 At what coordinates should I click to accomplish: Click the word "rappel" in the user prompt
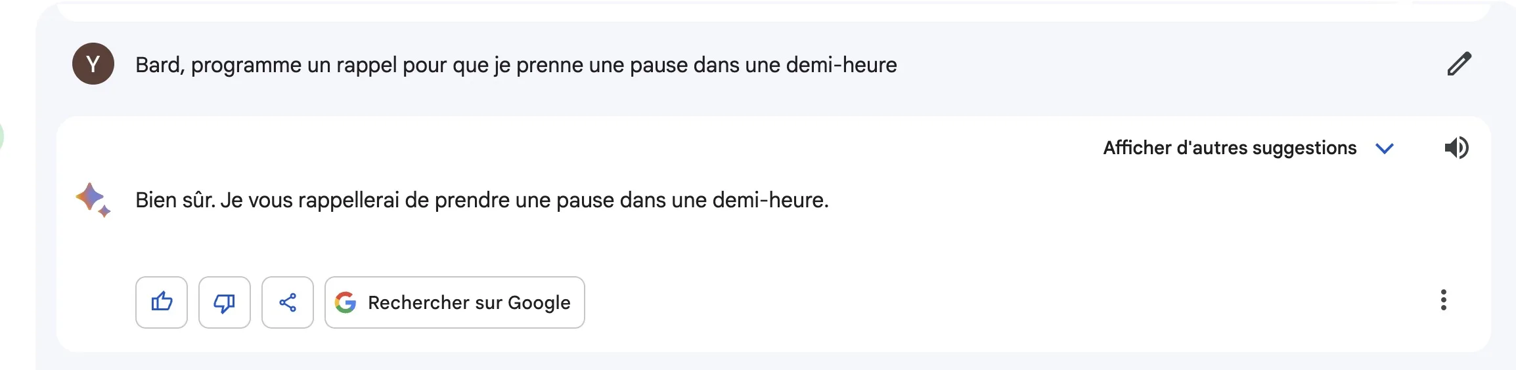pyautogui.click(x=367, y=65)
